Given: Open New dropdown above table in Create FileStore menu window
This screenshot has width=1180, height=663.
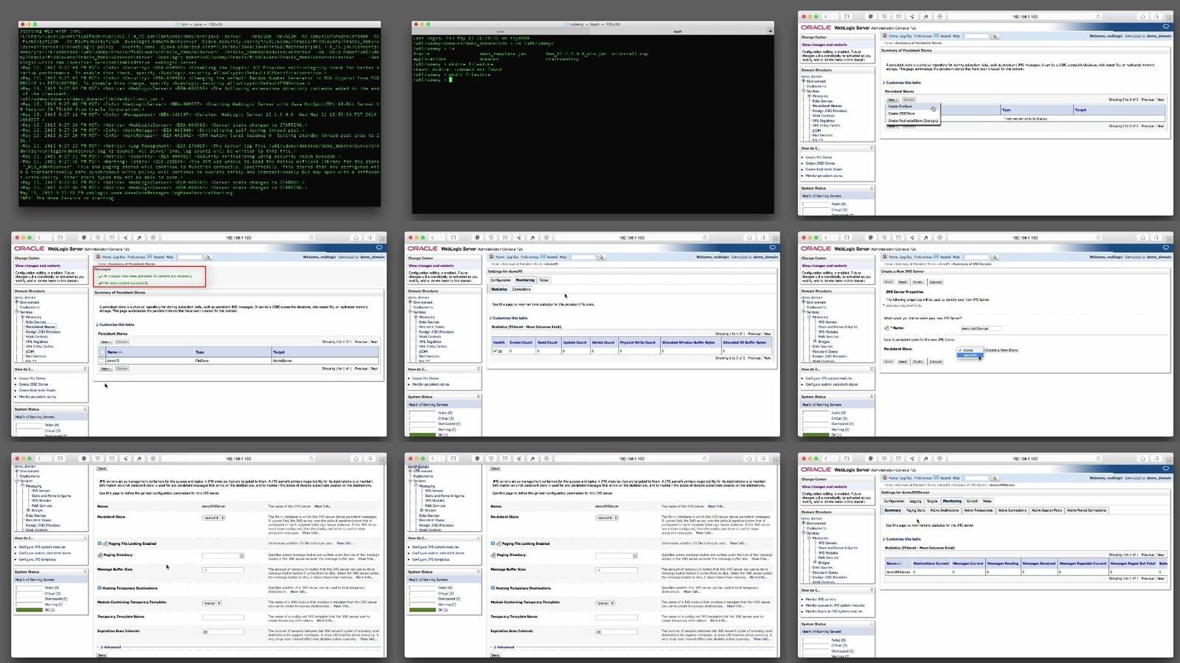Looking at the screenshot, I should [x=892, y=100].
